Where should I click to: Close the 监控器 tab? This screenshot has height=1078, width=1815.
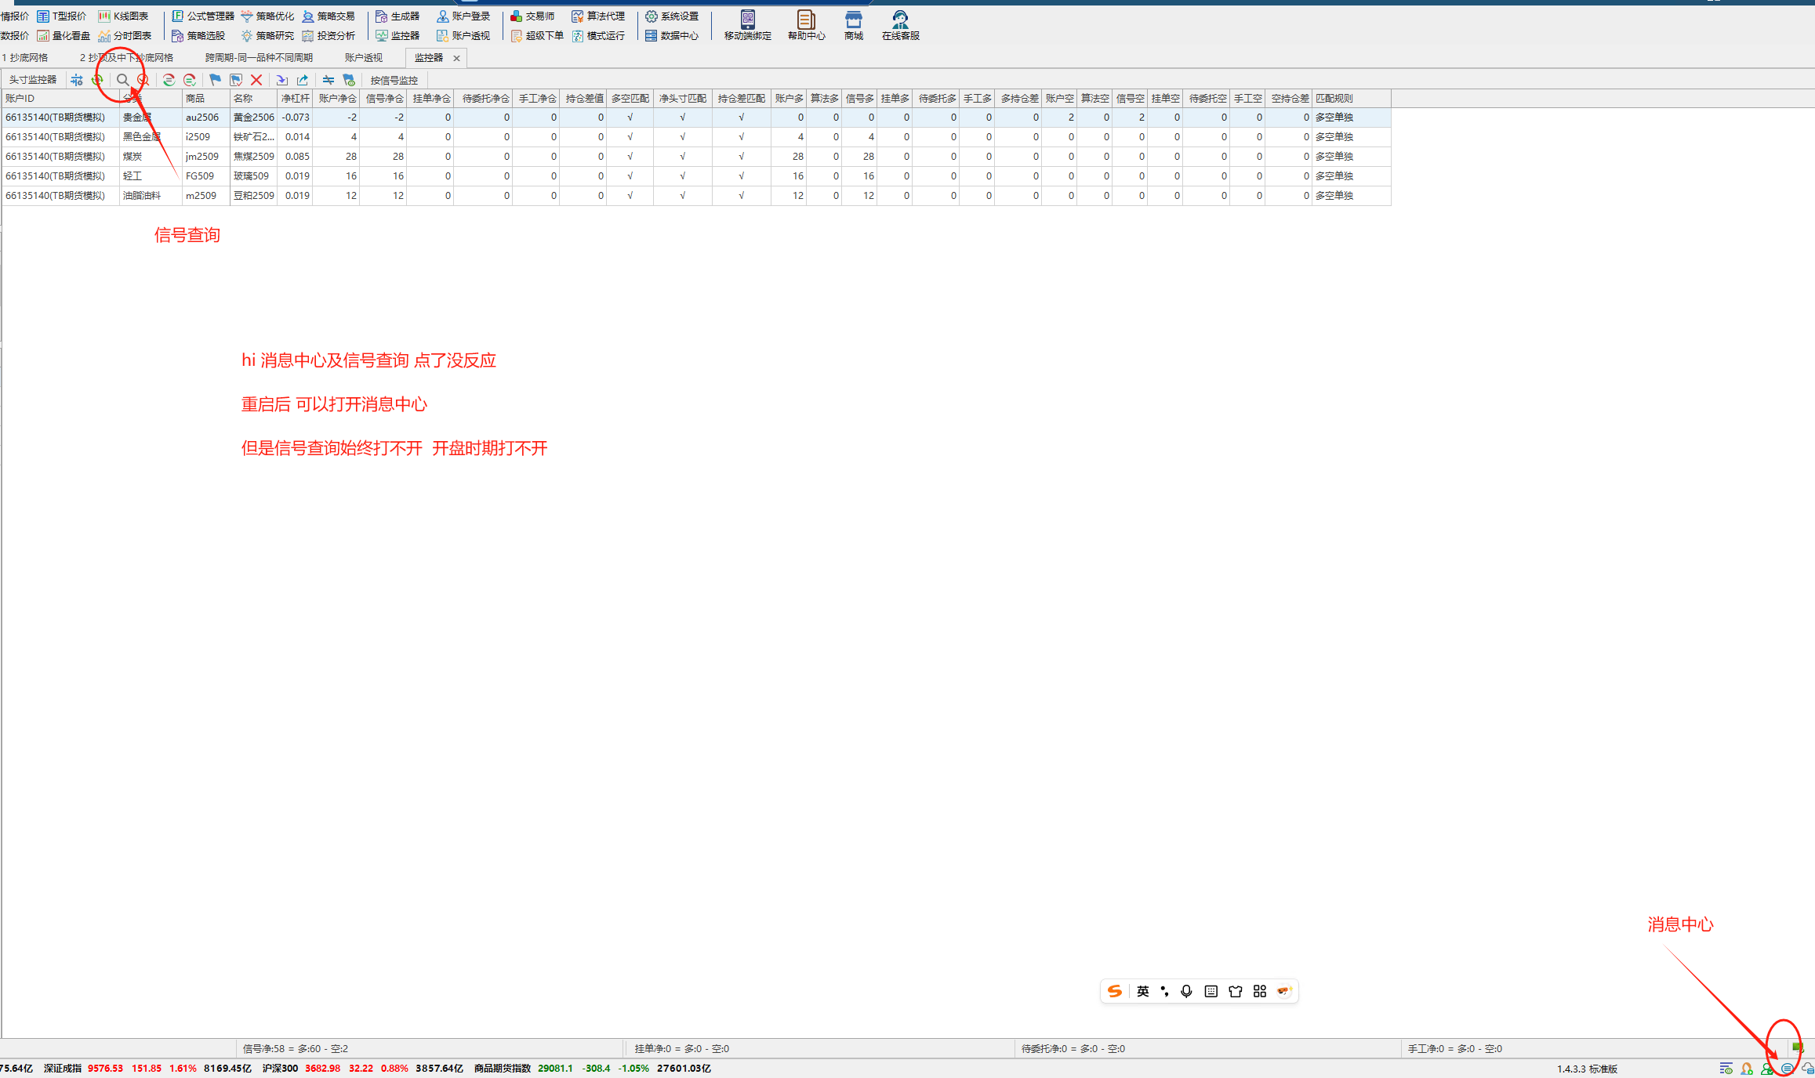click(x=456, y=58)
